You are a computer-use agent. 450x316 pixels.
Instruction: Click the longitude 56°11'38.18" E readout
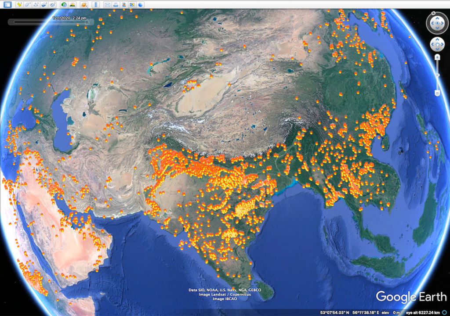[x=365, y=312]
